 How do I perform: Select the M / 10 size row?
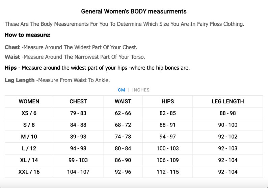pyautogui.click(x=134, y=137)
